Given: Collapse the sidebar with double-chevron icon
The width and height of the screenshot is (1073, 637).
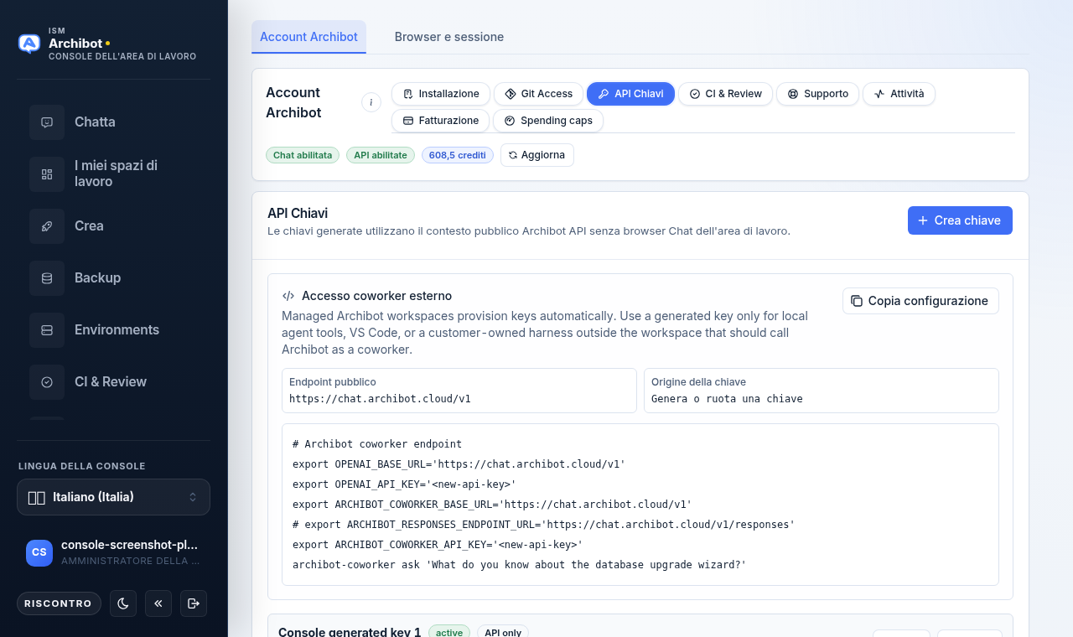Looking at the screenshot, I should click(158, 603).
